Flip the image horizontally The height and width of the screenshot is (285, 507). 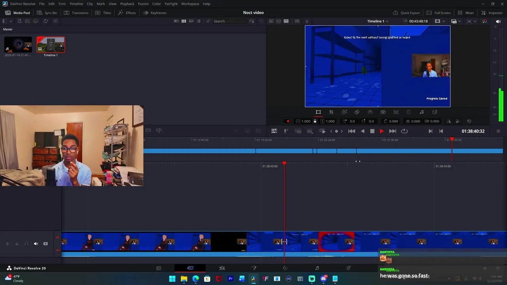pyautogui.click(x=449, y=121)
